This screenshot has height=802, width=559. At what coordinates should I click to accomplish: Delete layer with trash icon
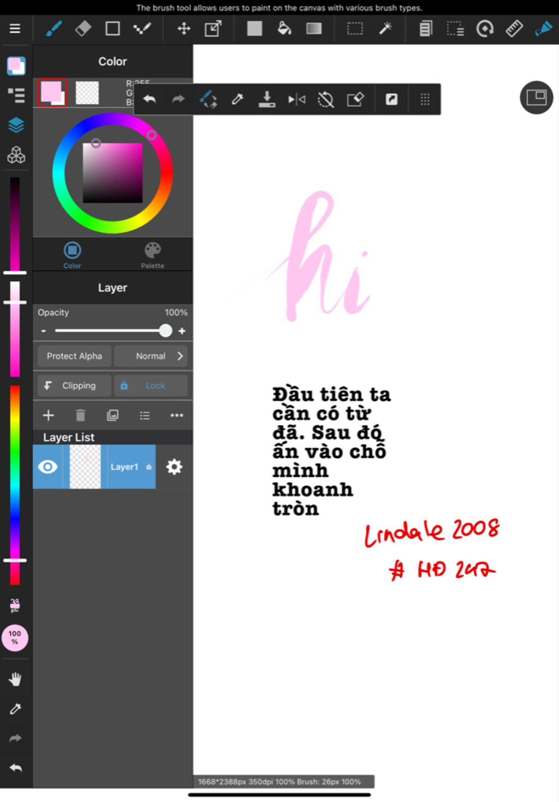point(80,415)
